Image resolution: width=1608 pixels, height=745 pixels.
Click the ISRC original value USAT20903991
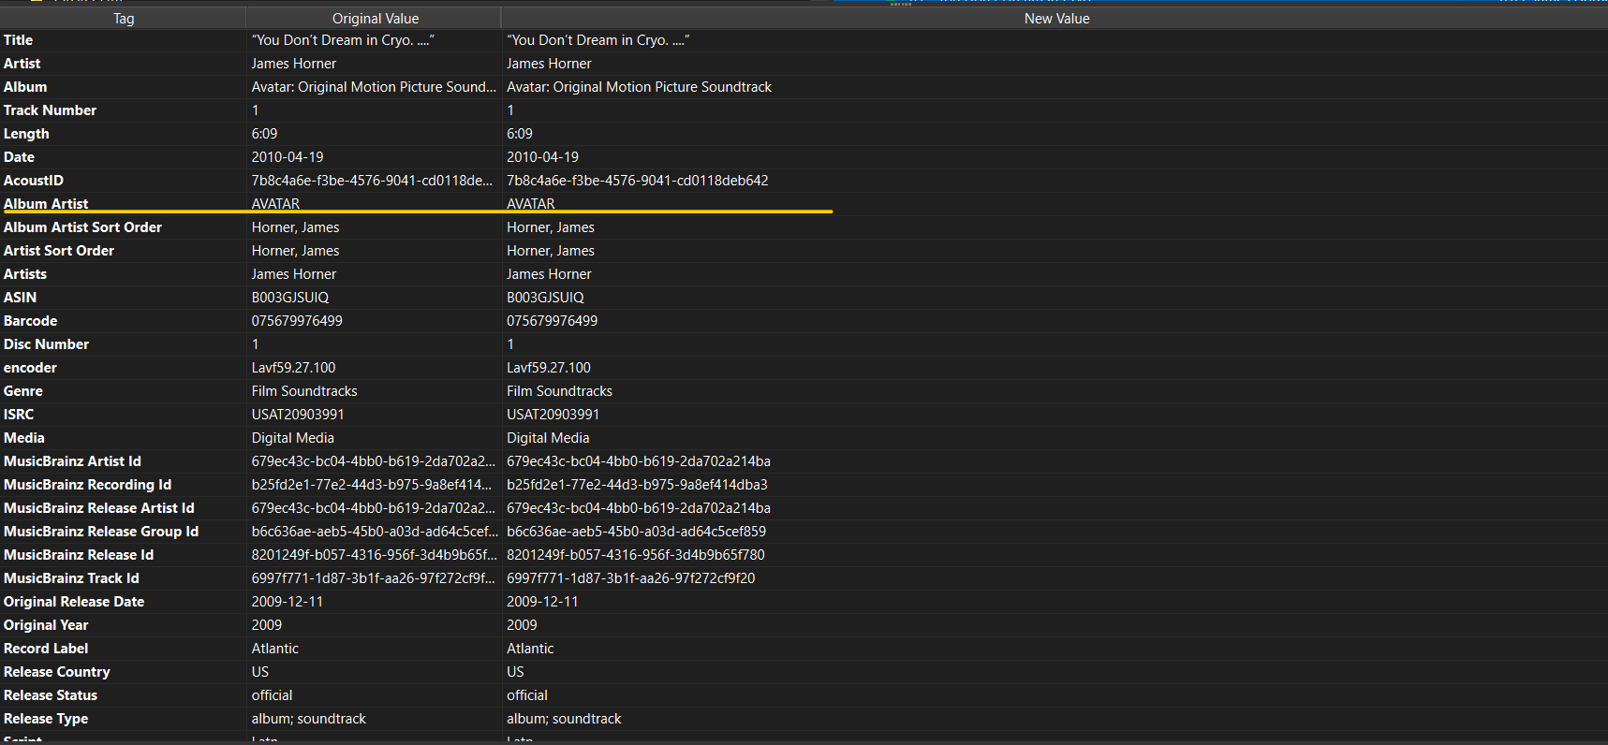[x=298, y=415]
